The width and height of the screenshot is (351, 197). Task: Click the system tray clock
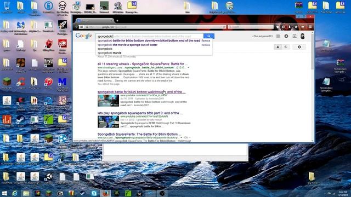342,193
